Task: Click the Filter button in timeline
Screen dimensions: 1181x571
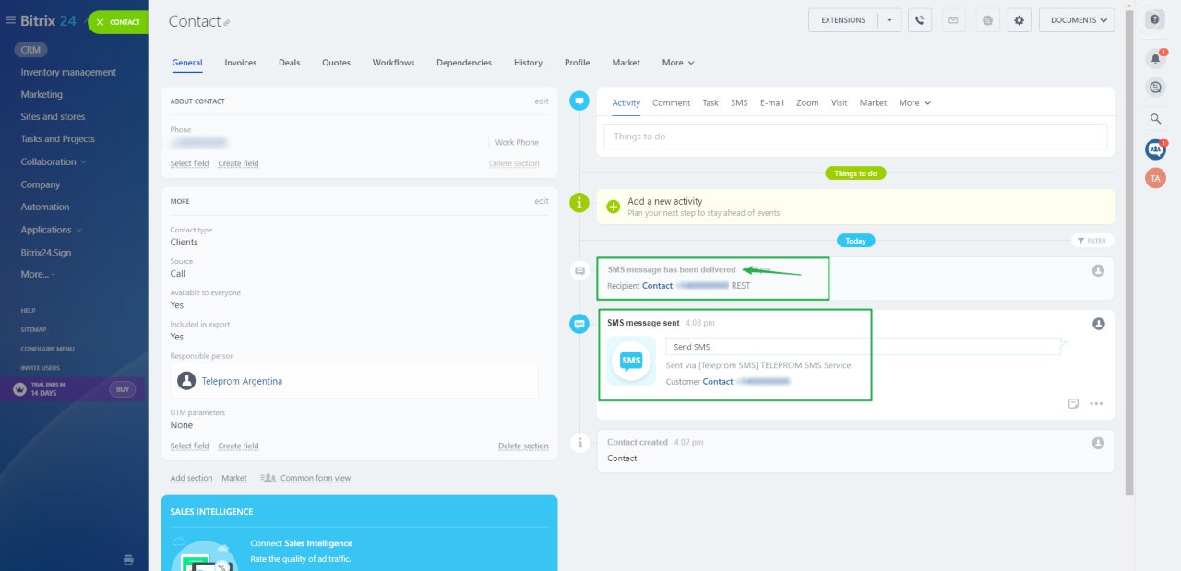Action: [1091, 241]
